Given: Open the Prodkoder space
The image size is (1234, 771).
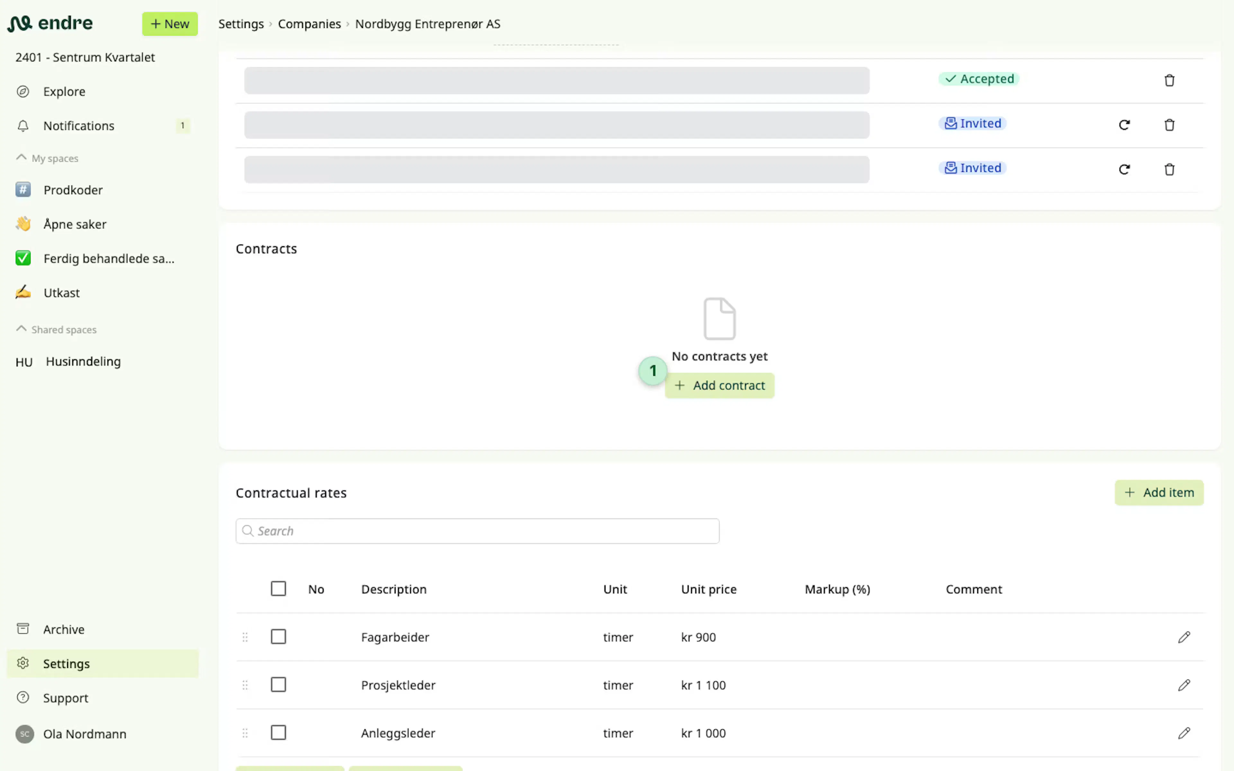Looking at the screenshot, I should [103, 190].
